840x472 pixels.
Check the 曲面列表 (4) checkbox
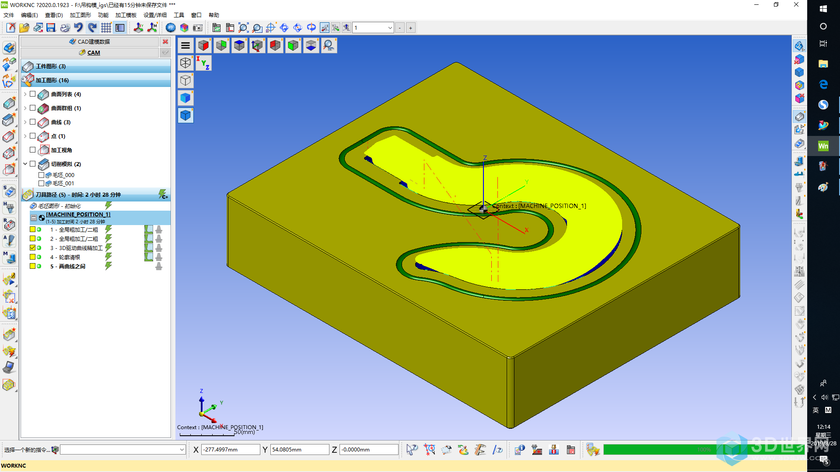pyautogui.click(x=33, y=94)
